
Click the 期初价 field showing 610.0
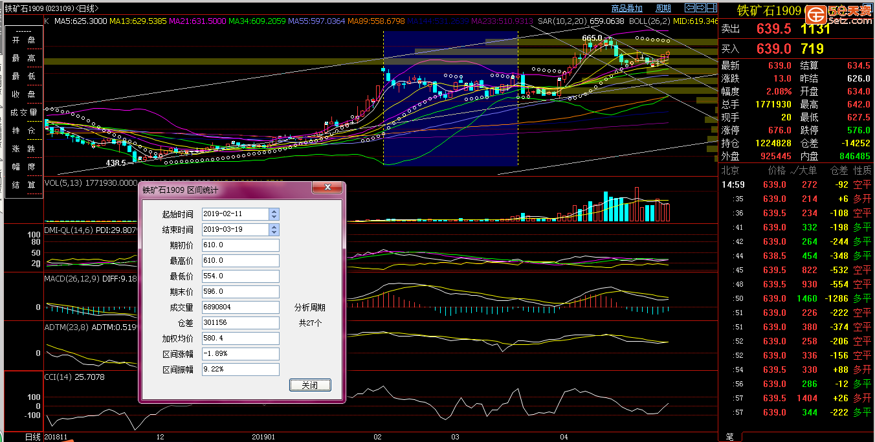pos(240,245)
